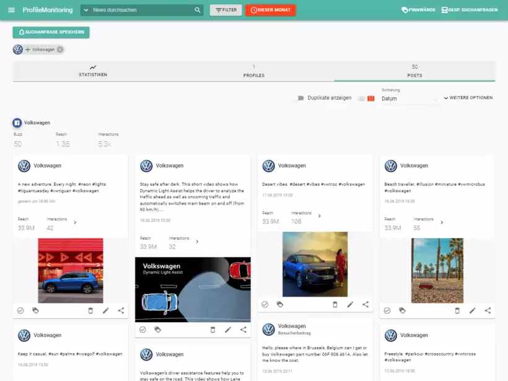This screenshot has height=381, width=508.
Task: Delete the Beach traveller post
Action: point(457,311)
